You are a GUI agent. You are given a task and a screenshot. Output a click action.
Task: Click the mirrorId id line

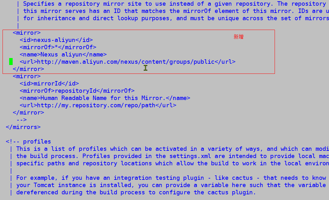click(49, 84)
